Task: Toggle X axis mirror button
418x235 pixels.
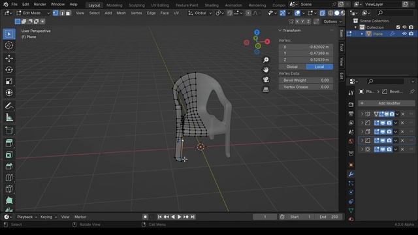Action: (x=297, y=22)
